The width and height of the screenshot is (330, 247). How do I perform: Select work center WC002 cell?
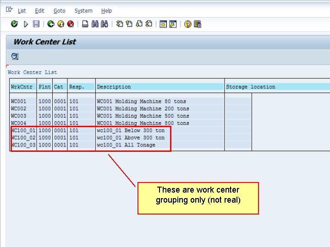(x=23, y=108)
